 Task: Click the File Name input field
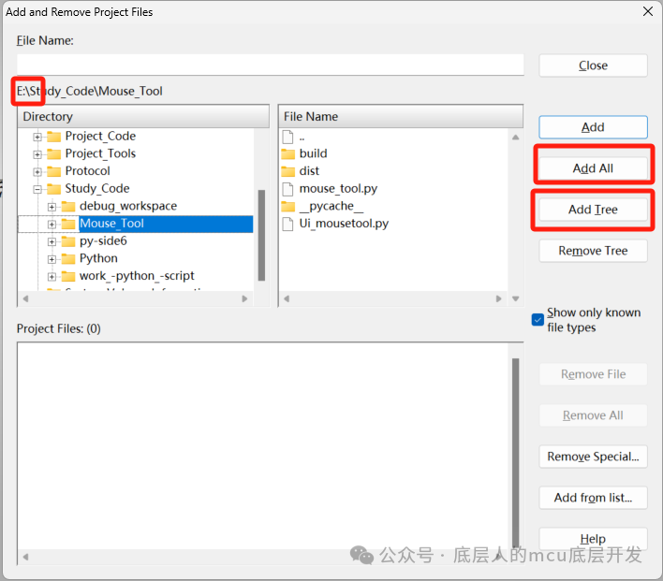[x=270, y=65]
